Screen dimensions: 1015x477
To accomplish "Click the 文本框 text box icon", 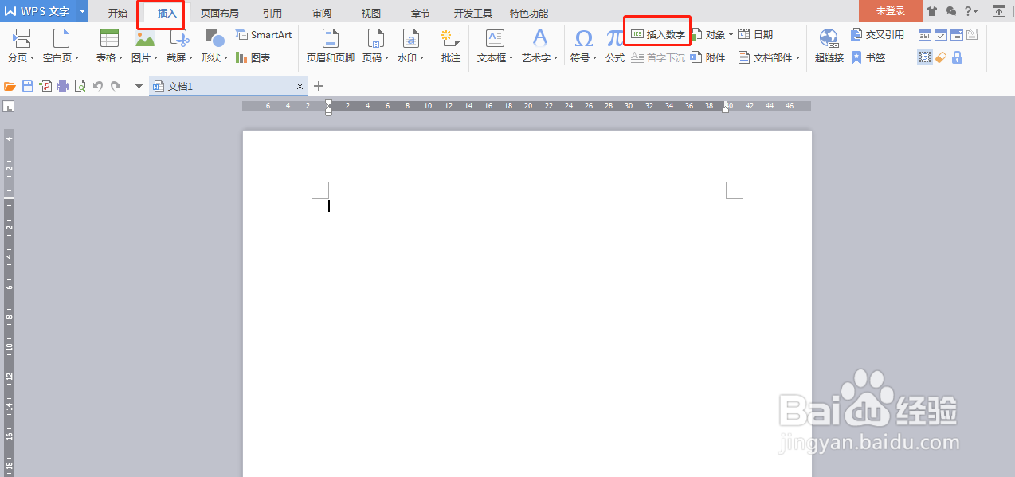I will 495,38.
